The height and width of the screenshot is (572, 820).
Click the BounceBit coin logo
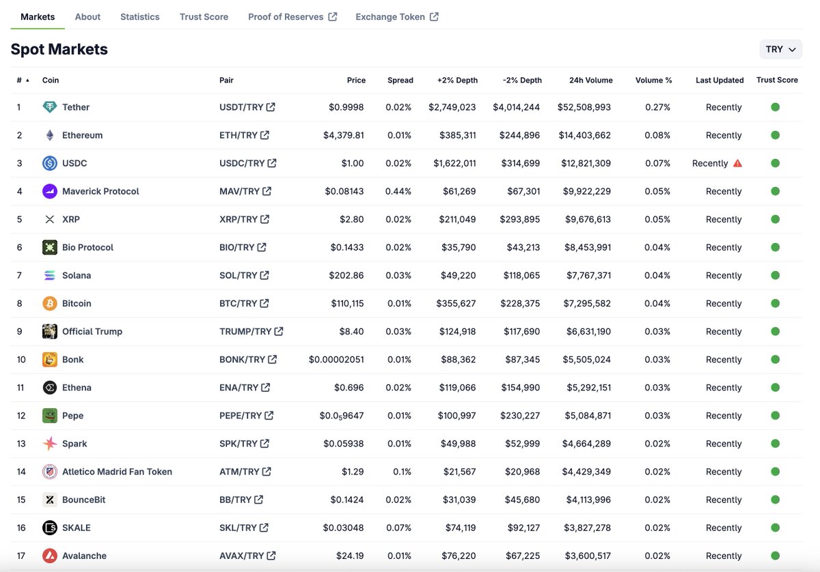click(50, 499)
